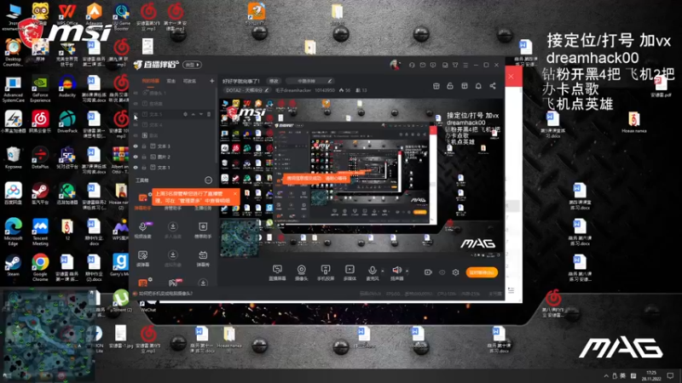
Task: Open the gear settings icon near start-live button
Action: click(x=455, y=272)
